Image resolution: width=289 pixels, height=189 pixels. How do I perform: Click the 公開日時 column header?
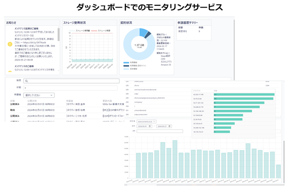[32, 101]
